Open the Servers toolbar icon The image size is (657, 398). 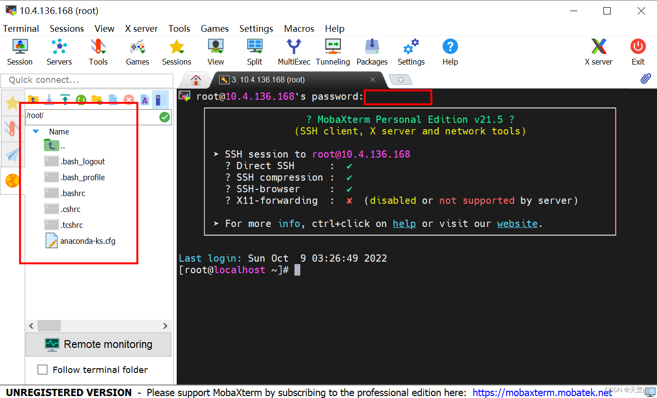(x=59, y=52)
